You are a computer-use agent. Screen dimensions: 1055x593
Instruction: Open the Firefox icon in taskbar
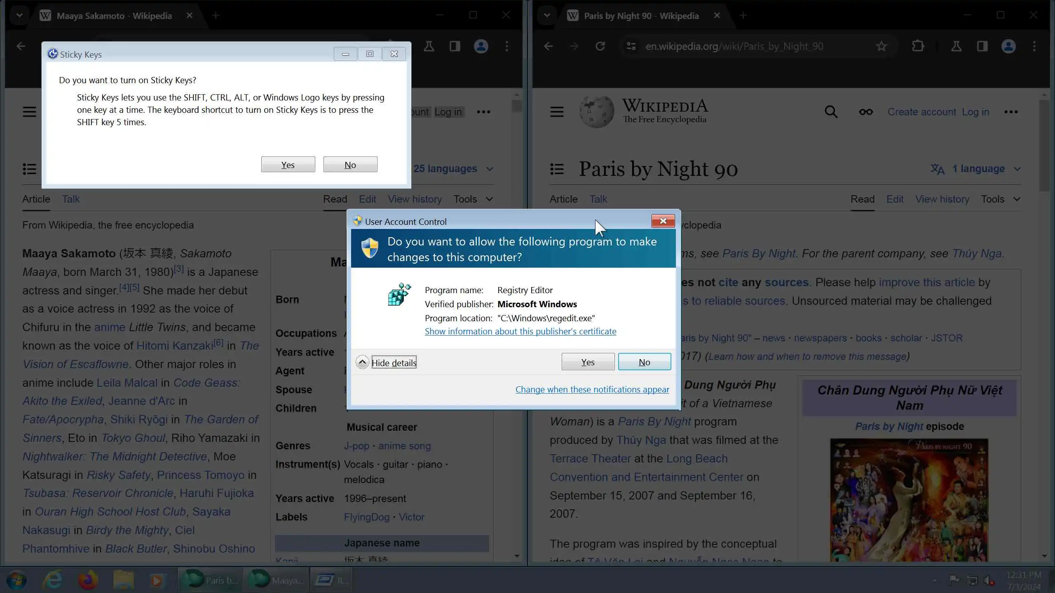(88, 581)
